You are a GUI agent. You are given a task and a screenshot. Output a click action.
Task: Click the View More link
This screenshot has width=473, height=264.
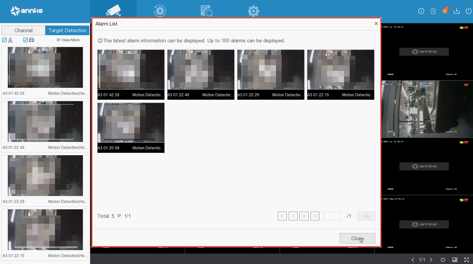pyautogui.click(x=68, y=40)
